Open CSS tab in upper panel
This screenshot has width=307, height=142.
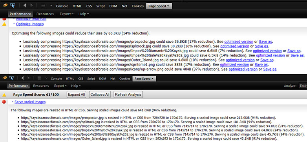89,6
